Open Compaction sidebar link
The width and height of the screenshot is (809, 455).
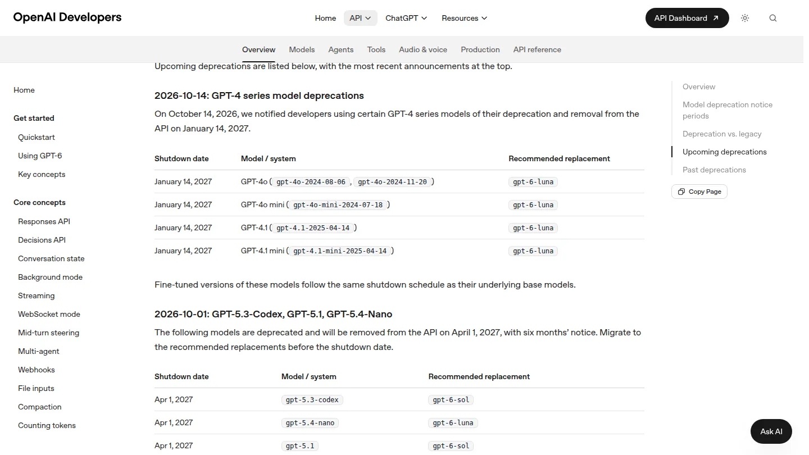[40, 407]
